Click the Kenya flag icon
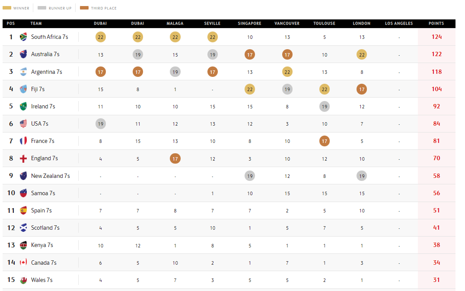Viewport: 465px width, 291px height. coord(24,245)
